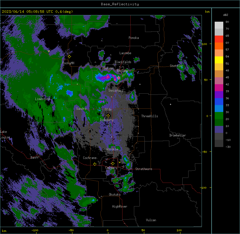This screenshot has width=240, height=234.
Task: Click the yellow 51-54 dBZ legend swatch
Action: (x=219, y=60)
